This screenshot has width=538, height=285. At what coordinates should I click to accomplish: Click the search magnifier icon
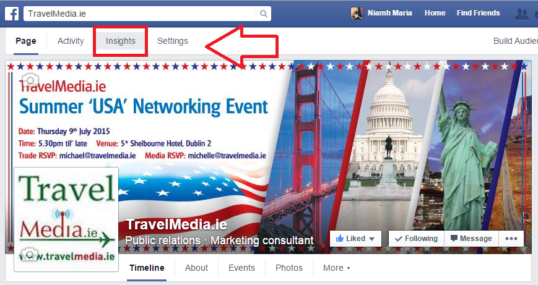(x=264, y=14)
